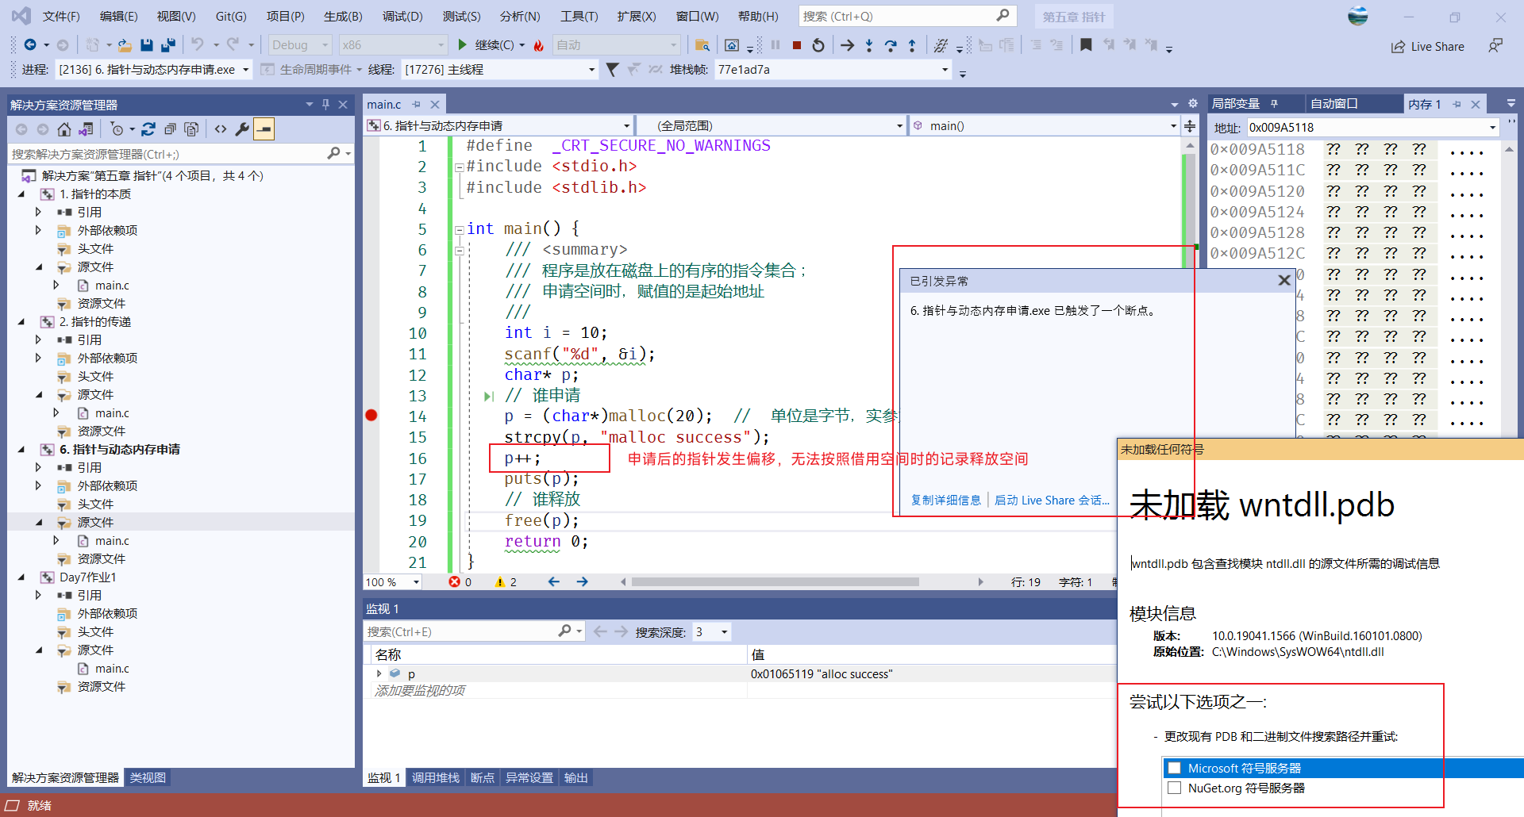This screenshot has width=1524, height=817.
Task: Check the Microsoft 符号服务器 checkbox
Action: (x=1174, y=768)
